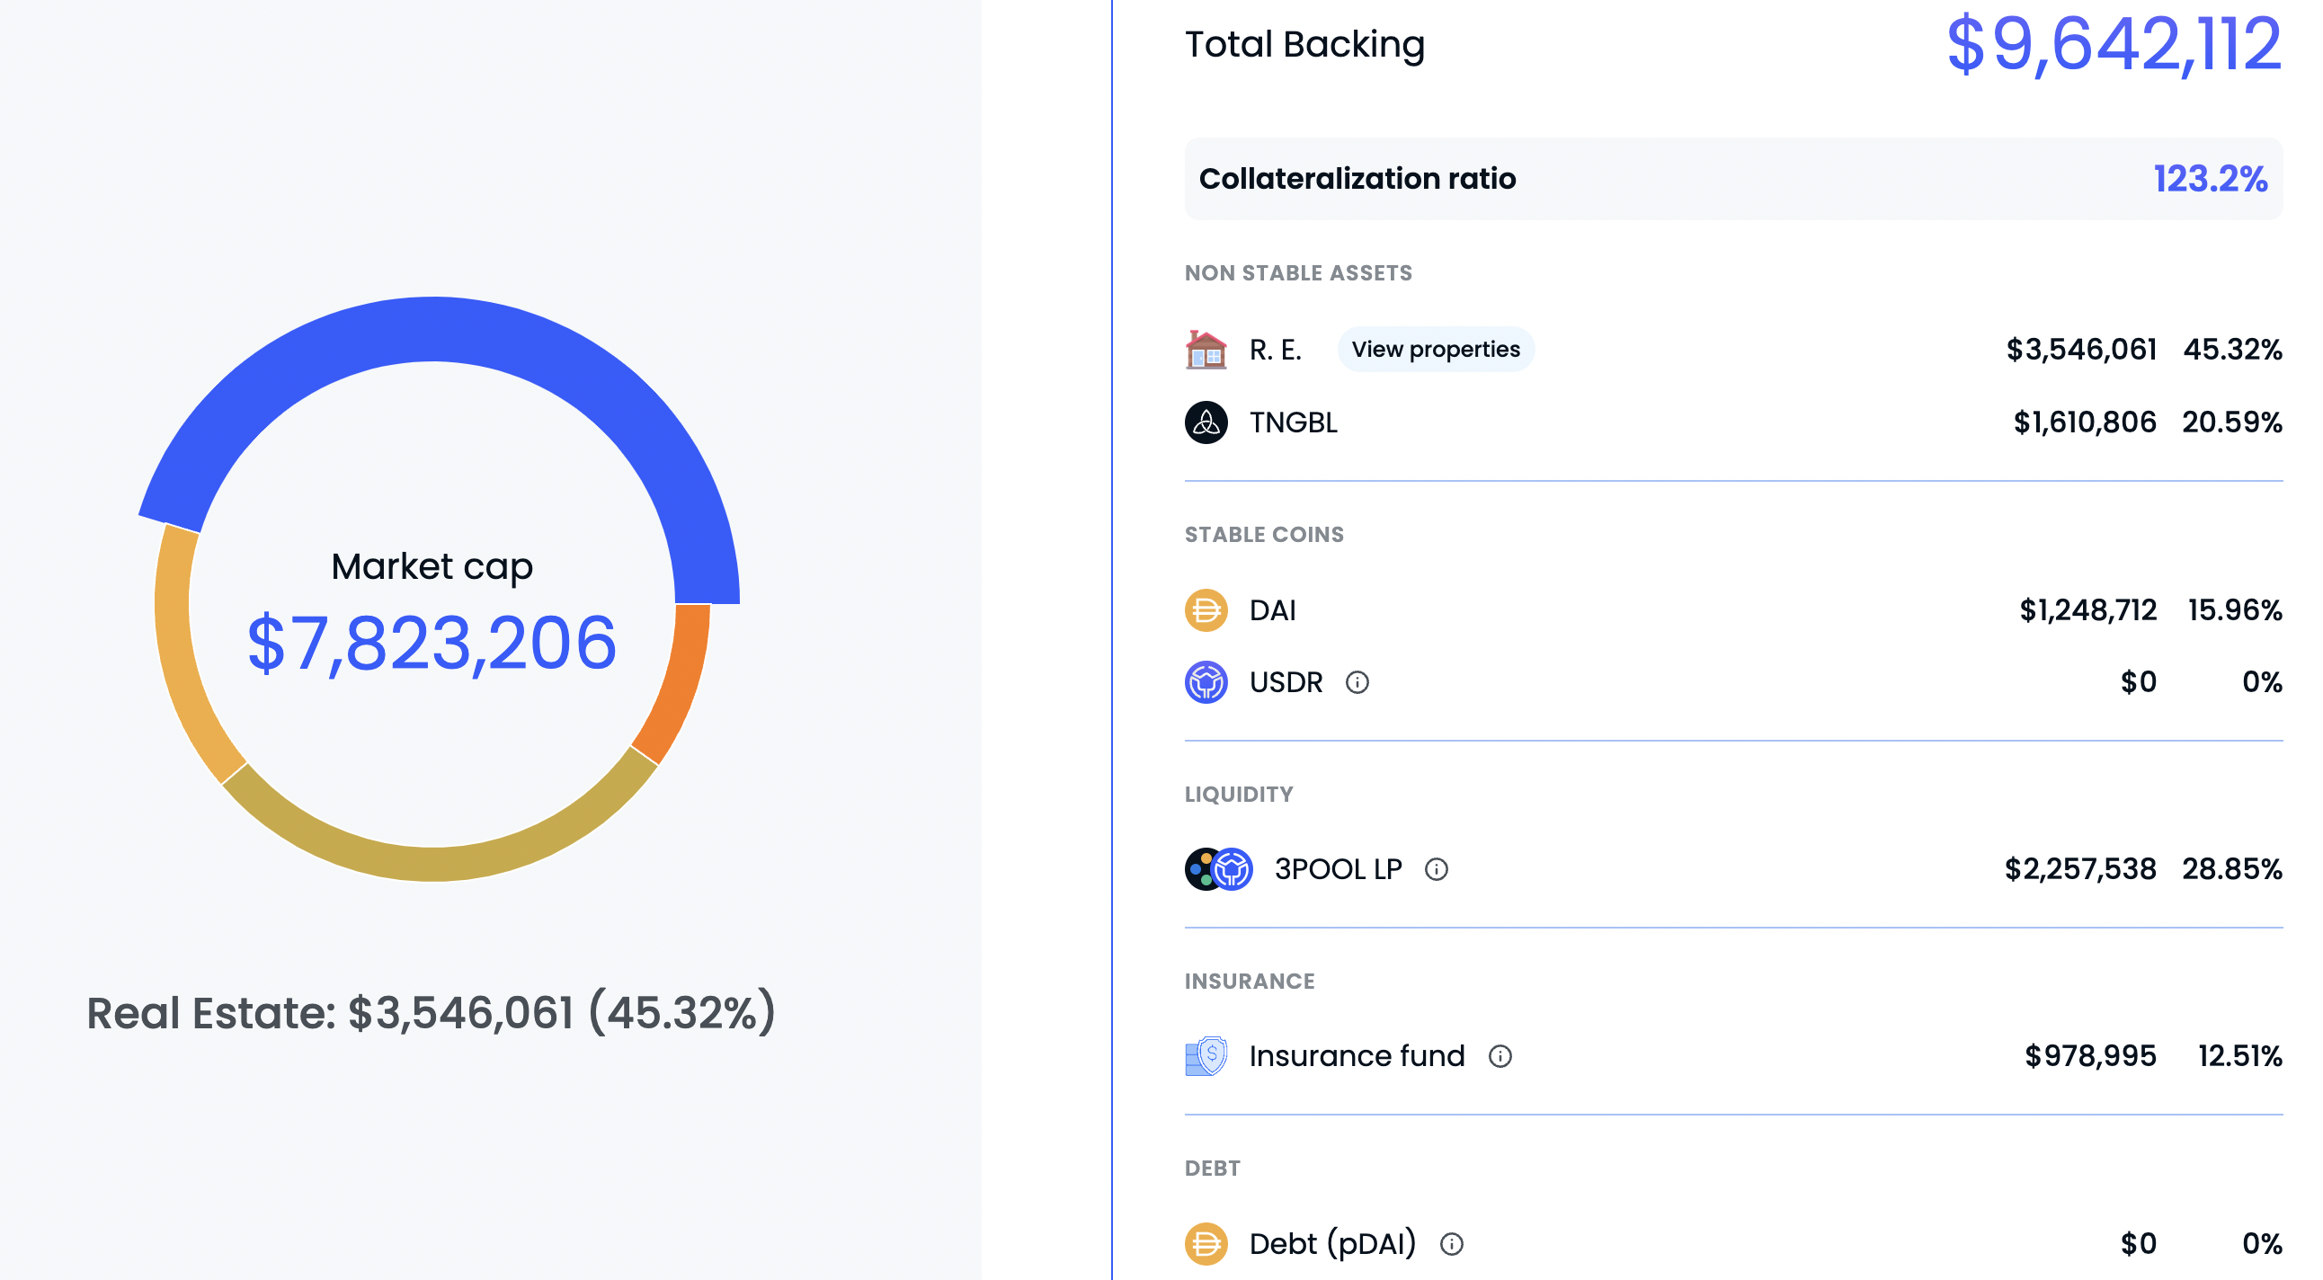
Task: Click the TNGBL token logo icon
Action: click(1206, 422)
